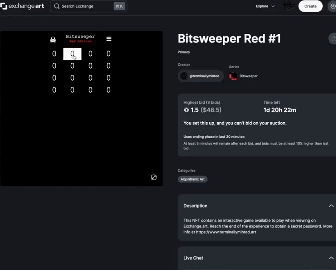
Task: Select the Algorithmic Art category tag
Action: [192, 179]
